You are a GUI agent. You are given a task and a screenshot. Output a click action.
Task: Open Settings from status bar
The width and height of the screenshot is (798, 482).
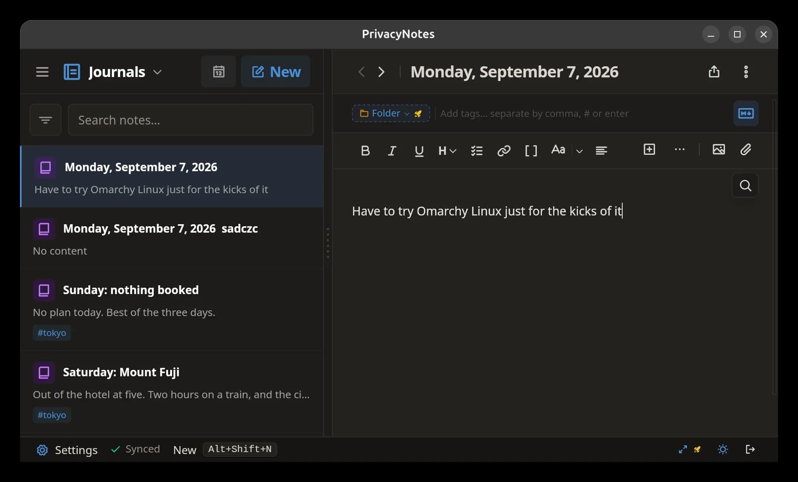[67, 450]
